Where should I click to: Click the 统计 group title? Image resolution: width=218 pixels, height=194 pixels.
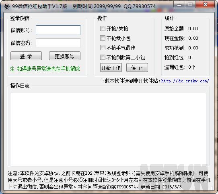coord(169,18)
